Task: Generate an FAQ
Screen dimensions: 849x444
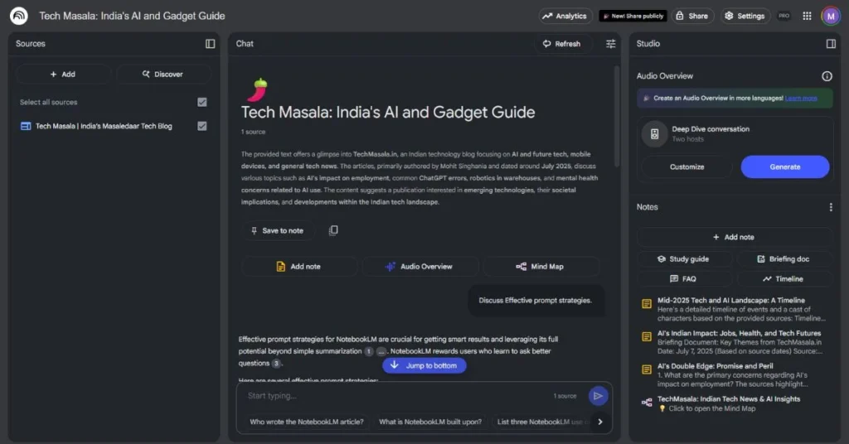Action: (x=683, y=279)
